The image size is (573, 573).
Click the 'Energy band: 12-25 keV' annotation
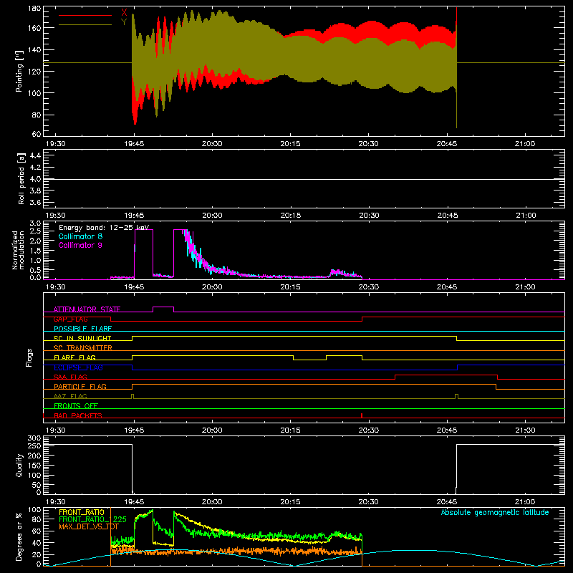point(104,227)
